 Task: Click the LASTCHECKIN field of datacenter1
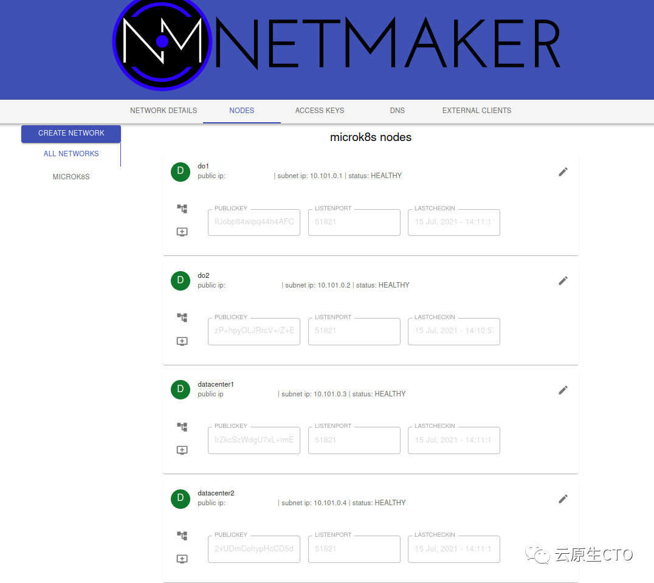(454, 440)
